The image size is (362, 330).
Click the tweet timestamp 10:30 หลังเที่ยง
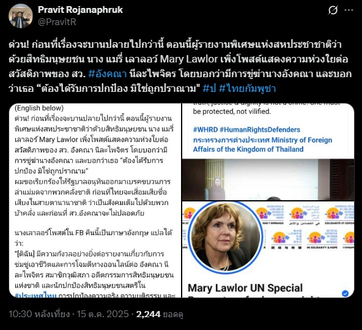point(39,314)
